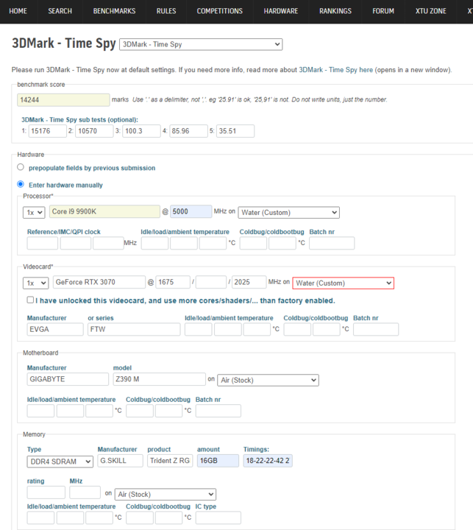The height and width of the screenshot is (530, 473).
Task: Change the processor count 1x dropdown
Action: click(35, 212)
